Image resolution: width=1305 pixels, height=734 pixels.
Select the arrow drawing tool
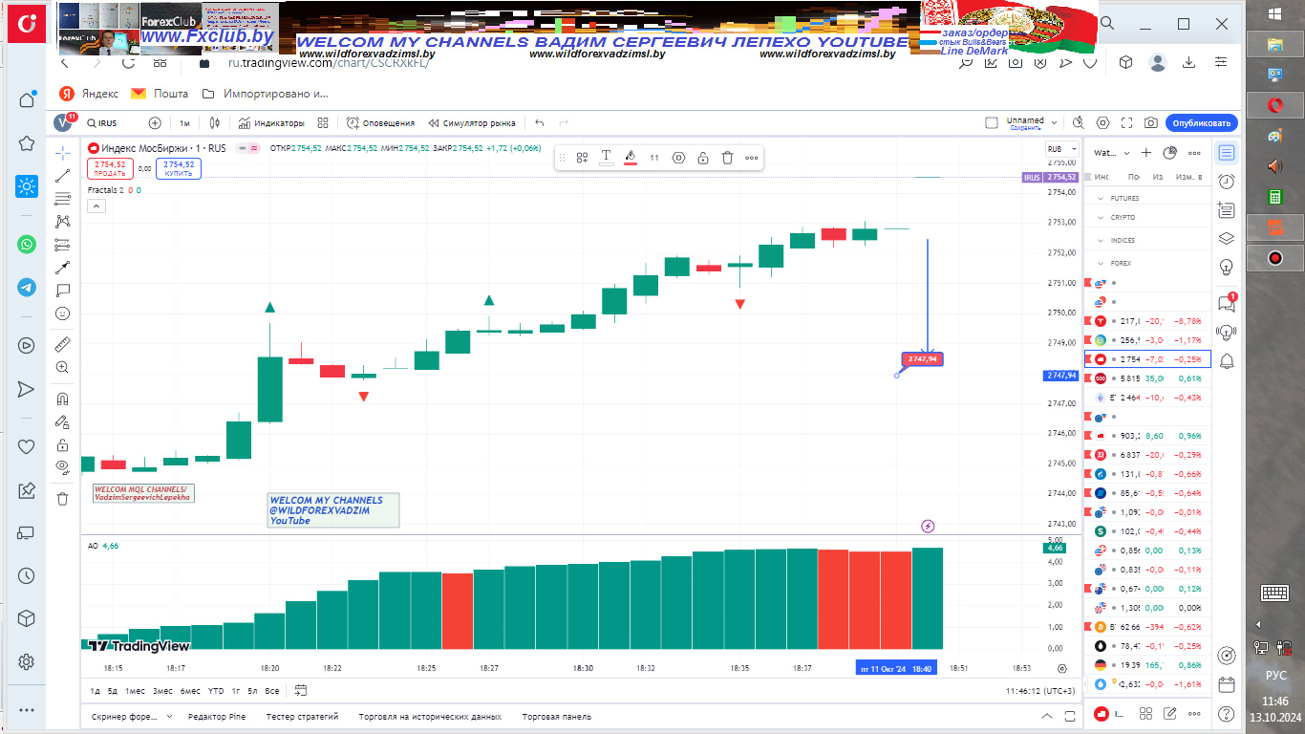click(x=63, y=268)
